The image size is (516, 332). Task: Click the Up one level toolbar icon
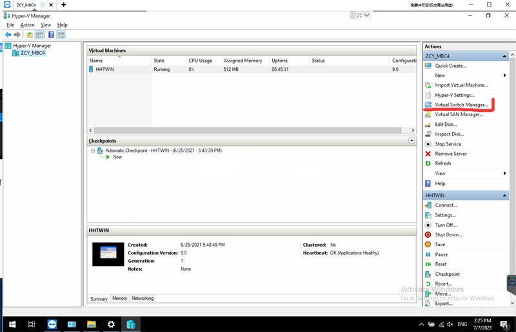coord(30,35)
